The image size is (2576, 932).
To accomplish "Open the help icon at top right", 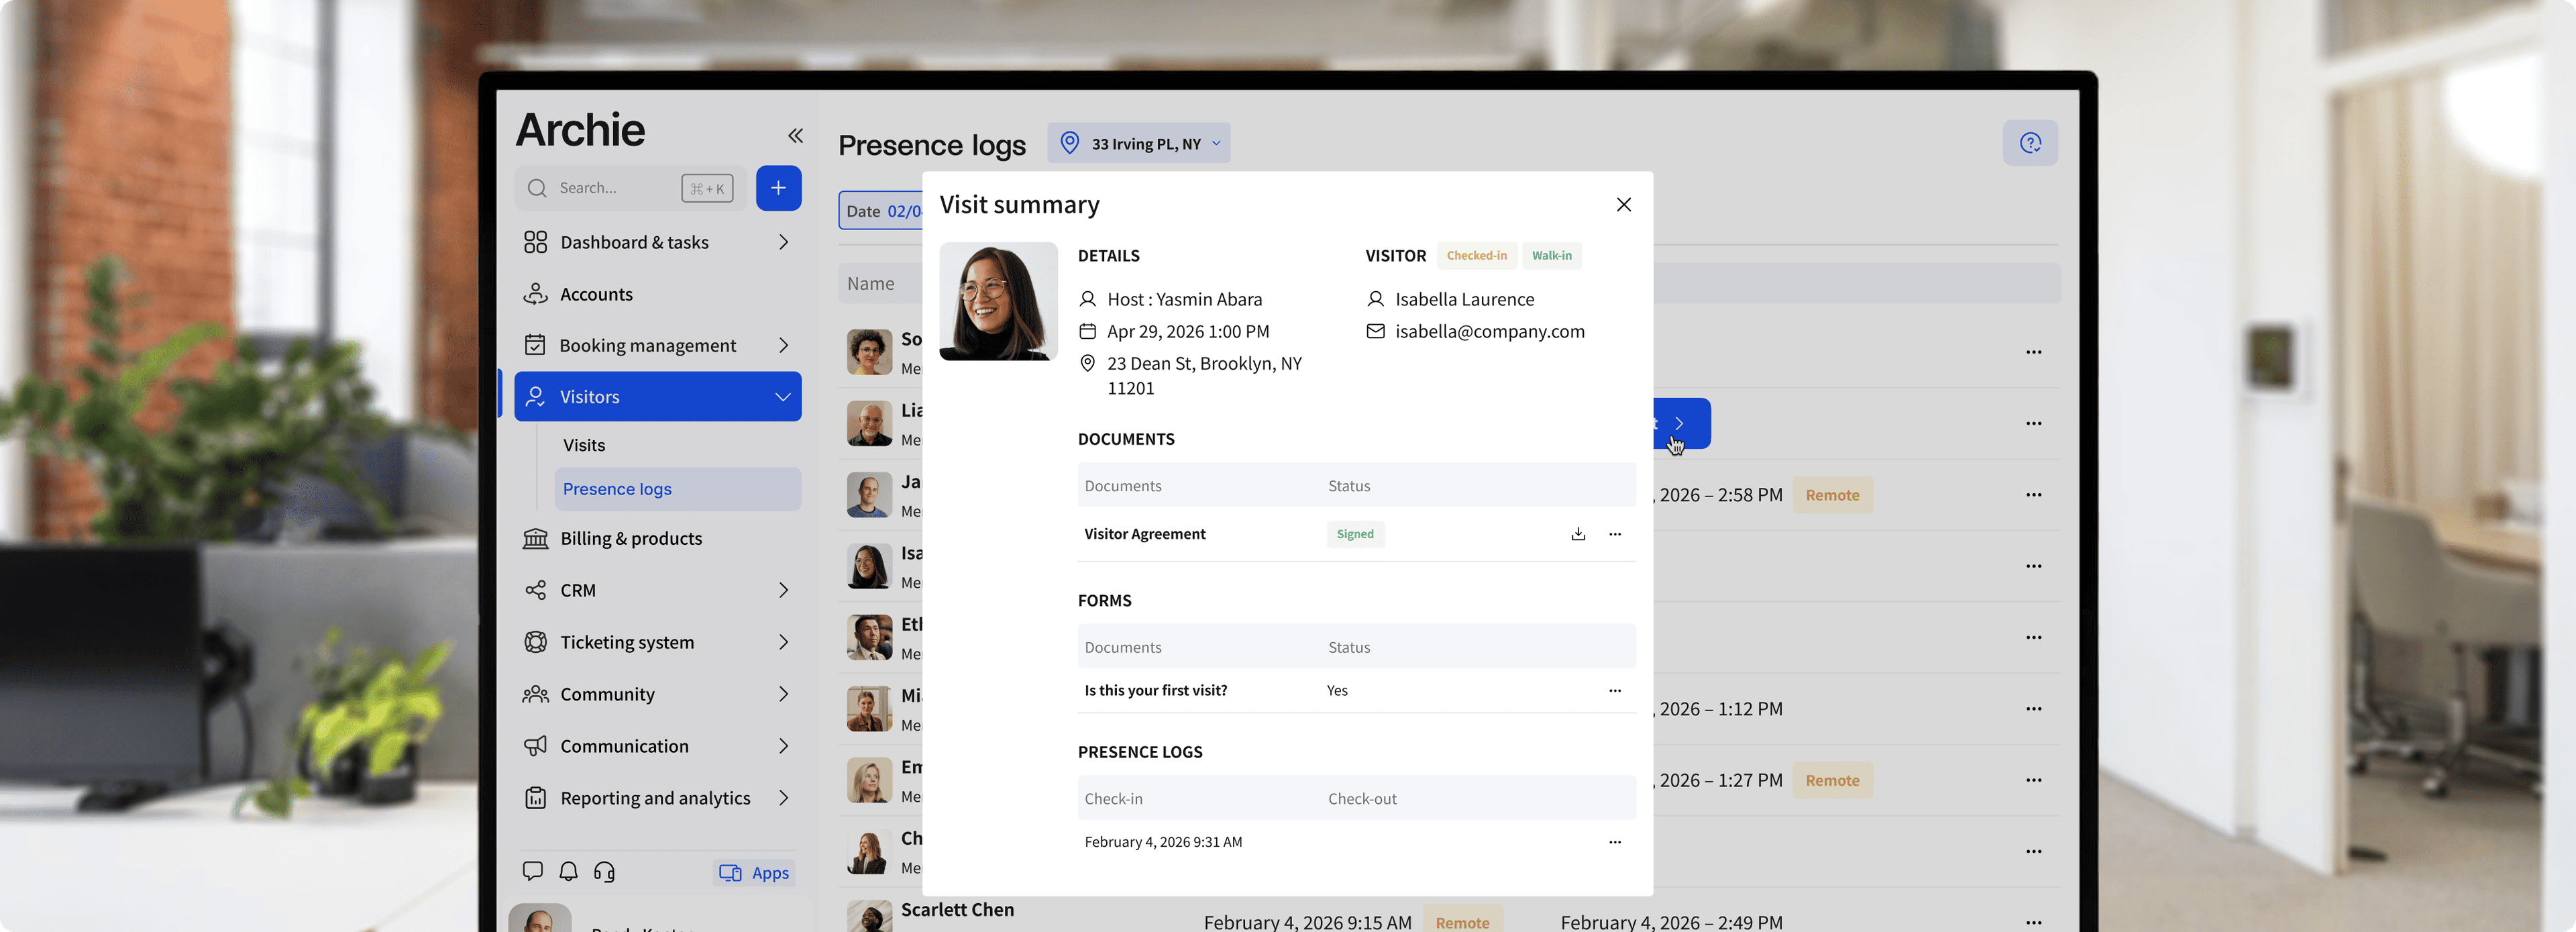I will 2030,143.
